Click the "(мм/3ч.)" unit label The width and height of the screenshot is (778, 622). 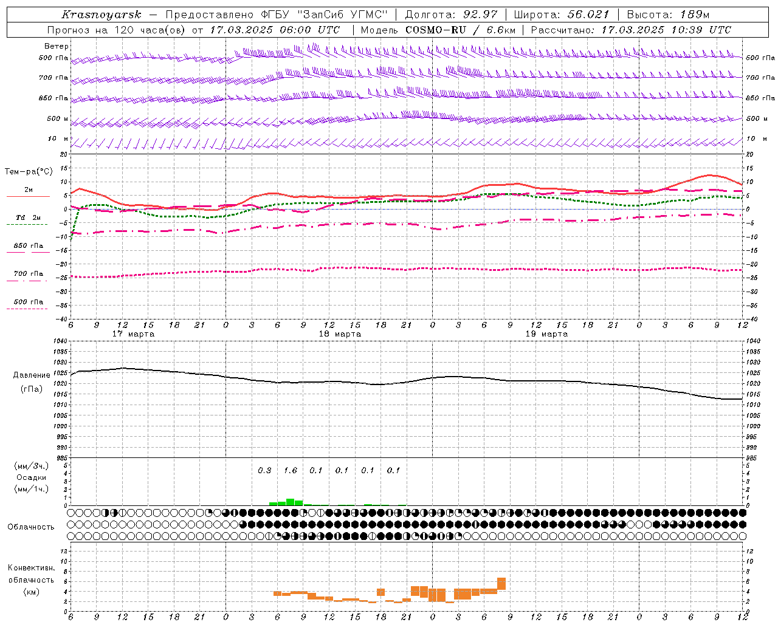[x=32, y=466]
